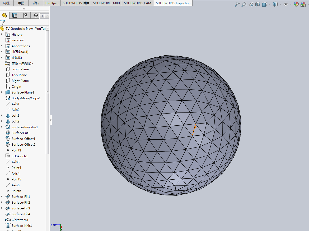Click the Zoom to Fit magnifier icon
The image size is (309, 231).
(x=237, y=4)
